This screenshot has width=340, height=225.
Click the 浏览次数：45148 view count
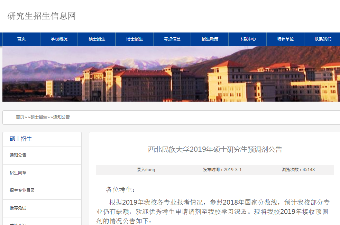[x=298, y=170]
